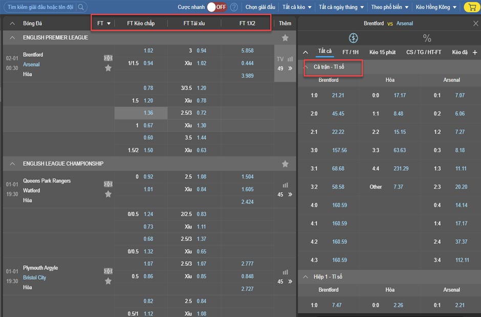Image resolution: width=481 pixels, height=317 pixels.
Task: Show more markets arrow for Plymouth Argyle
Action: [x=290, y=281]
